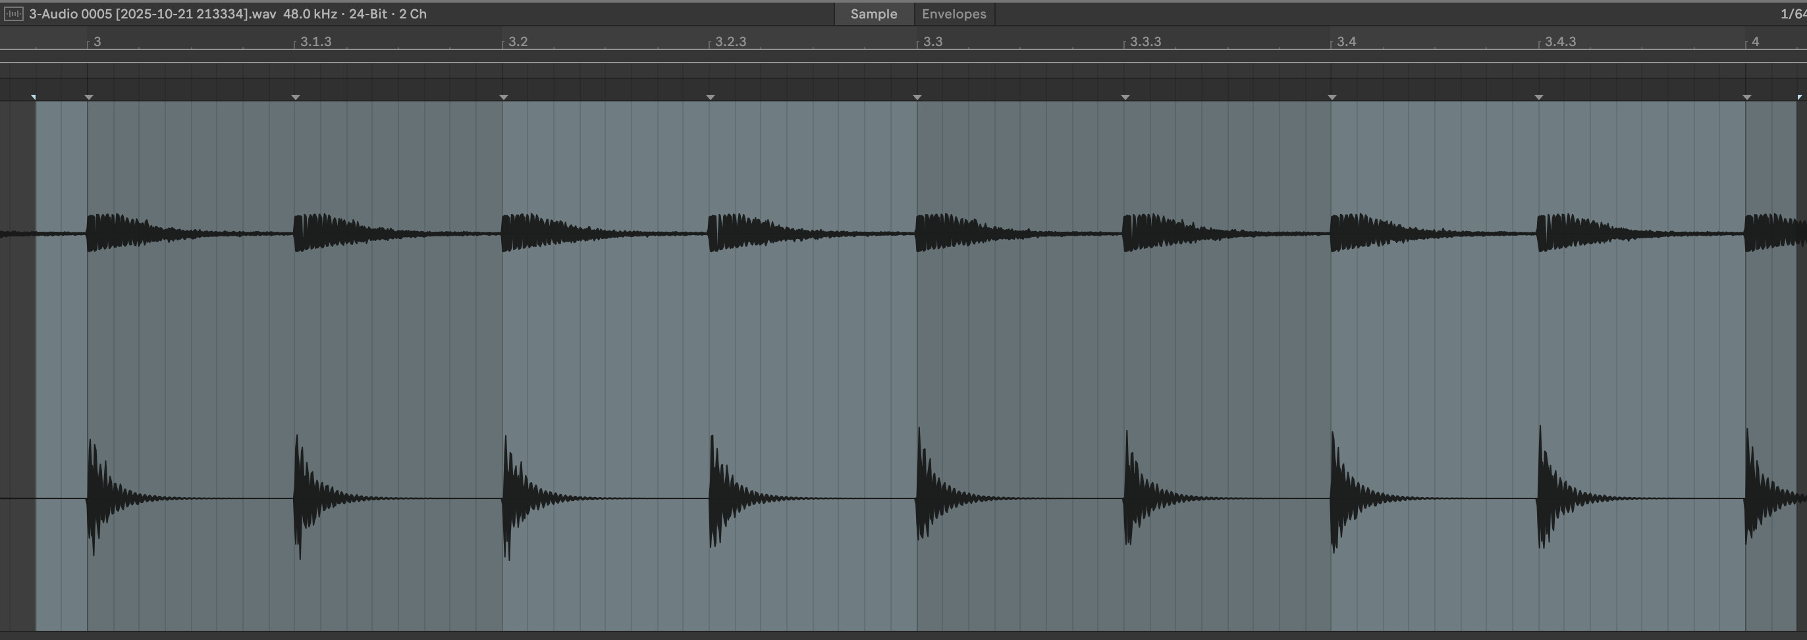1807x640 pixels.
Task: Click the blue sample end marker flag
Action: (x=1798, y=97)
